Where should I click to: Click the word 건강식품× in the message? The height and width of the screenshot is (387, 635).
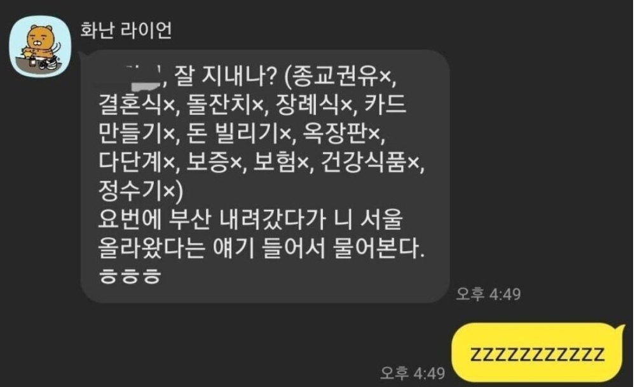pos(369,162)
